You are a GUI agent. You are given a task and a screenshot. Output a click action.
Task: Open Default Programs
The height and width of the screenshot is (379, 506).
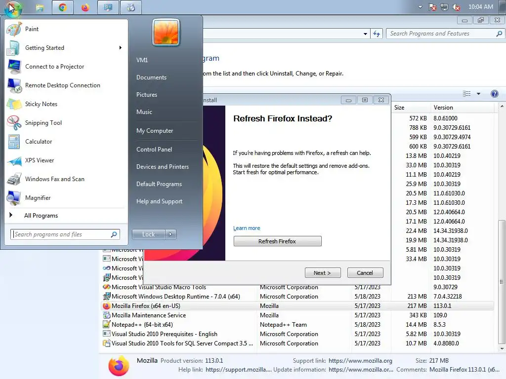click(159, 184)
